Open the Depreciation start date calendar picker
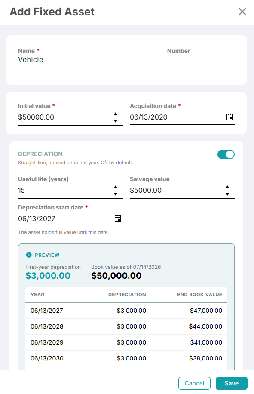 [x=118, y=219]
